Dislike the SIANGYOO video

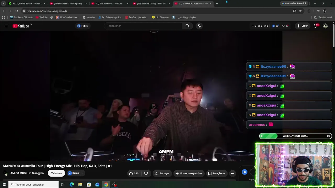click(x=146, y=173)
